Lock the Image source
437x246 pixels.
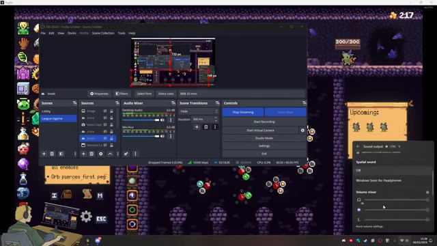(x=111, y=111)
